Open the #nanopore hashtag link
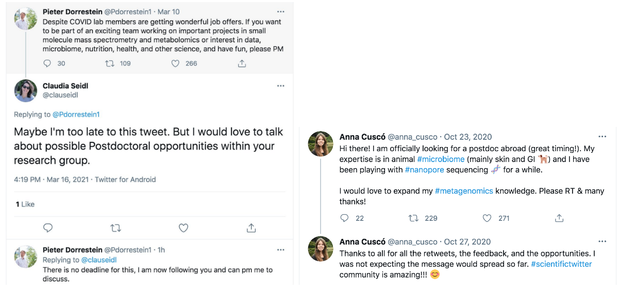Screen dimensions: 636x291 [x=425, y=170]
